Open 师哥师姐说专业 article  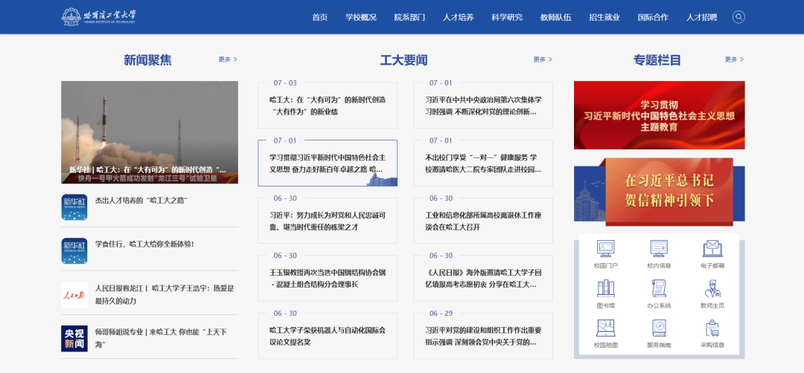point(162,338)
